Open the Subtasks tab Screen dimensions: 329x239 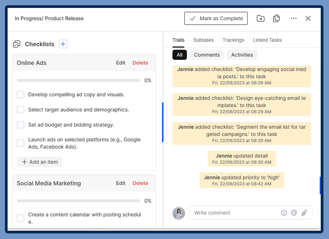(203, 40)
